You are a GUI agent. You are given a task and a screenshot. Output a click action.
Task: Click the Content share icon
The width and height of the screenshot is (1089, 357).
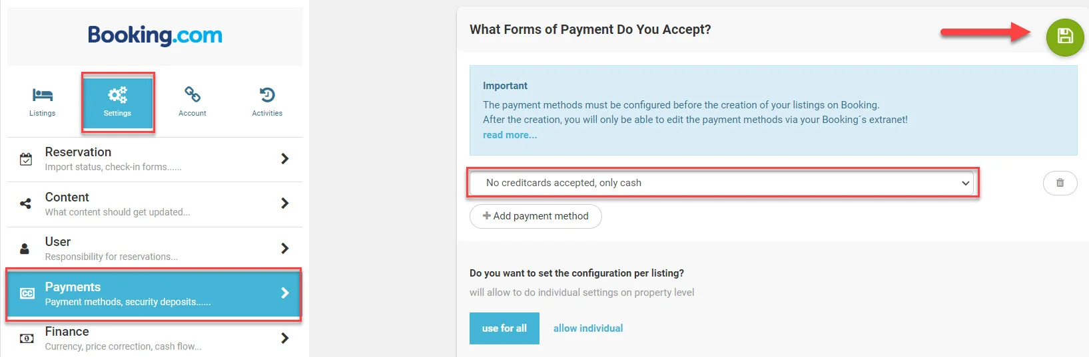click(26, 203)
